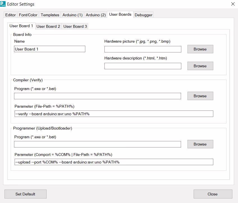
Task: Go to the Templates tab
Action: pyautogui.click(x=50, y=15)
